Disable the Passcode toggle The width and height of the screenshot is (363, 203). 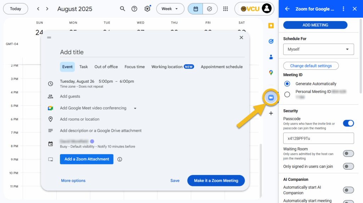[x=348, y=123]
